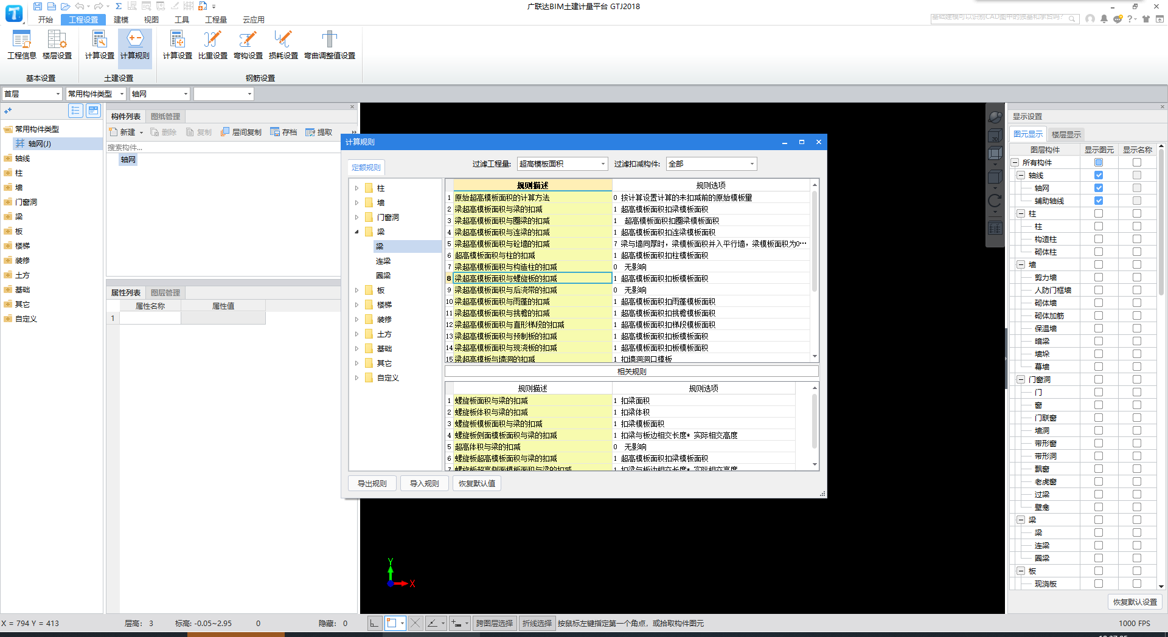Click 存档 archive toolbar item
The height and width of the screenshot is (637, 1168).
click(284, 132)
